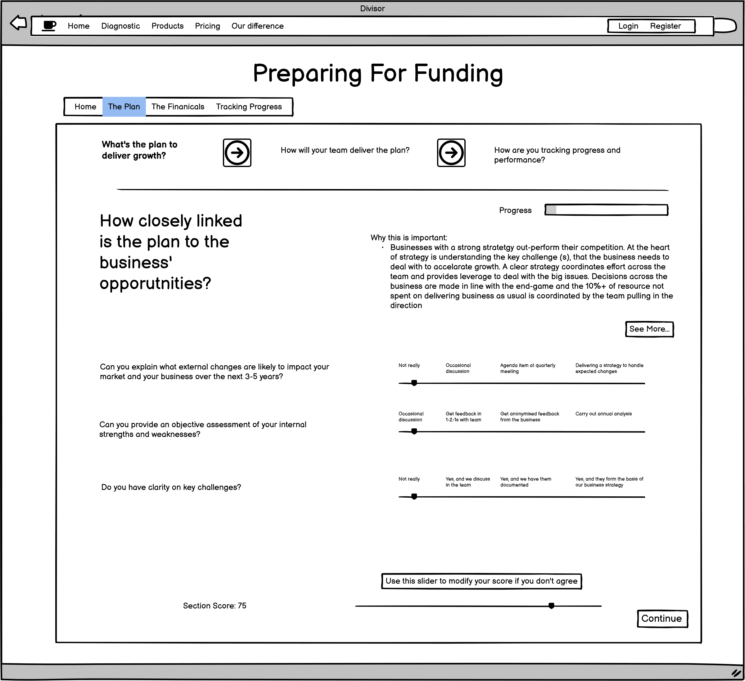Screen dimensions: 745x681
Task: Click the coffee cup logo icon
Action: pyautogui.click(x=49, y=26)
